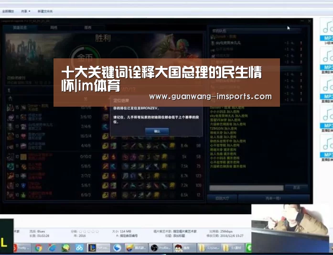Screen dimensions: 333x255
Task: Click first summoner spell in 5/8/5 row
Action: pos(105,166)
